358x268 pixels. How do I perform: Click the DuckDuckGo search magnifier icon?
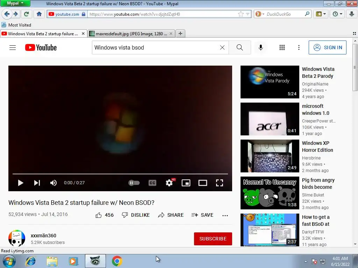(x=307, y=14)
